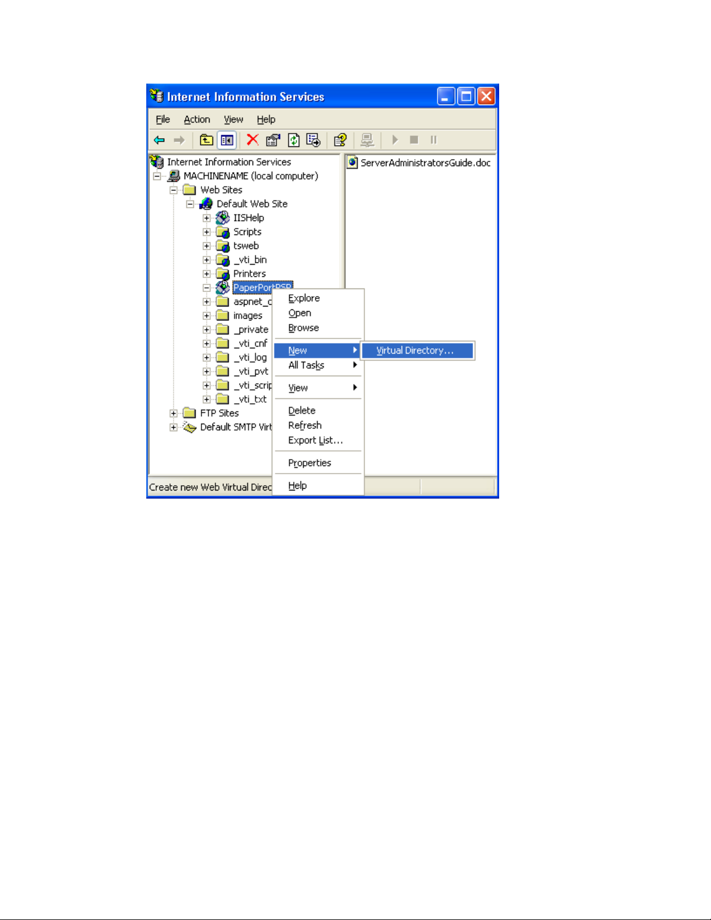
Task: Expand the Printers node
Action: [207, 273]
